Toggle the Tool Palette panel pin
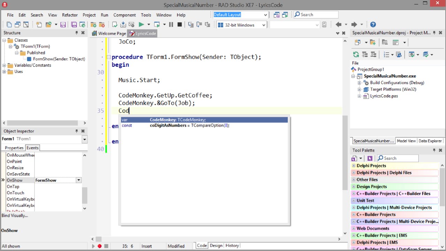This screenshot has width=446, height=251. 434,150
